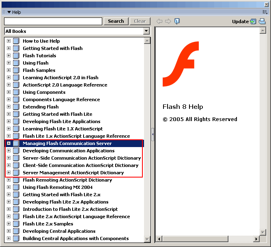Screen dimensions: 271x247
Task: Expand the Flash Tutorials plus box
Action: [9, 55]
